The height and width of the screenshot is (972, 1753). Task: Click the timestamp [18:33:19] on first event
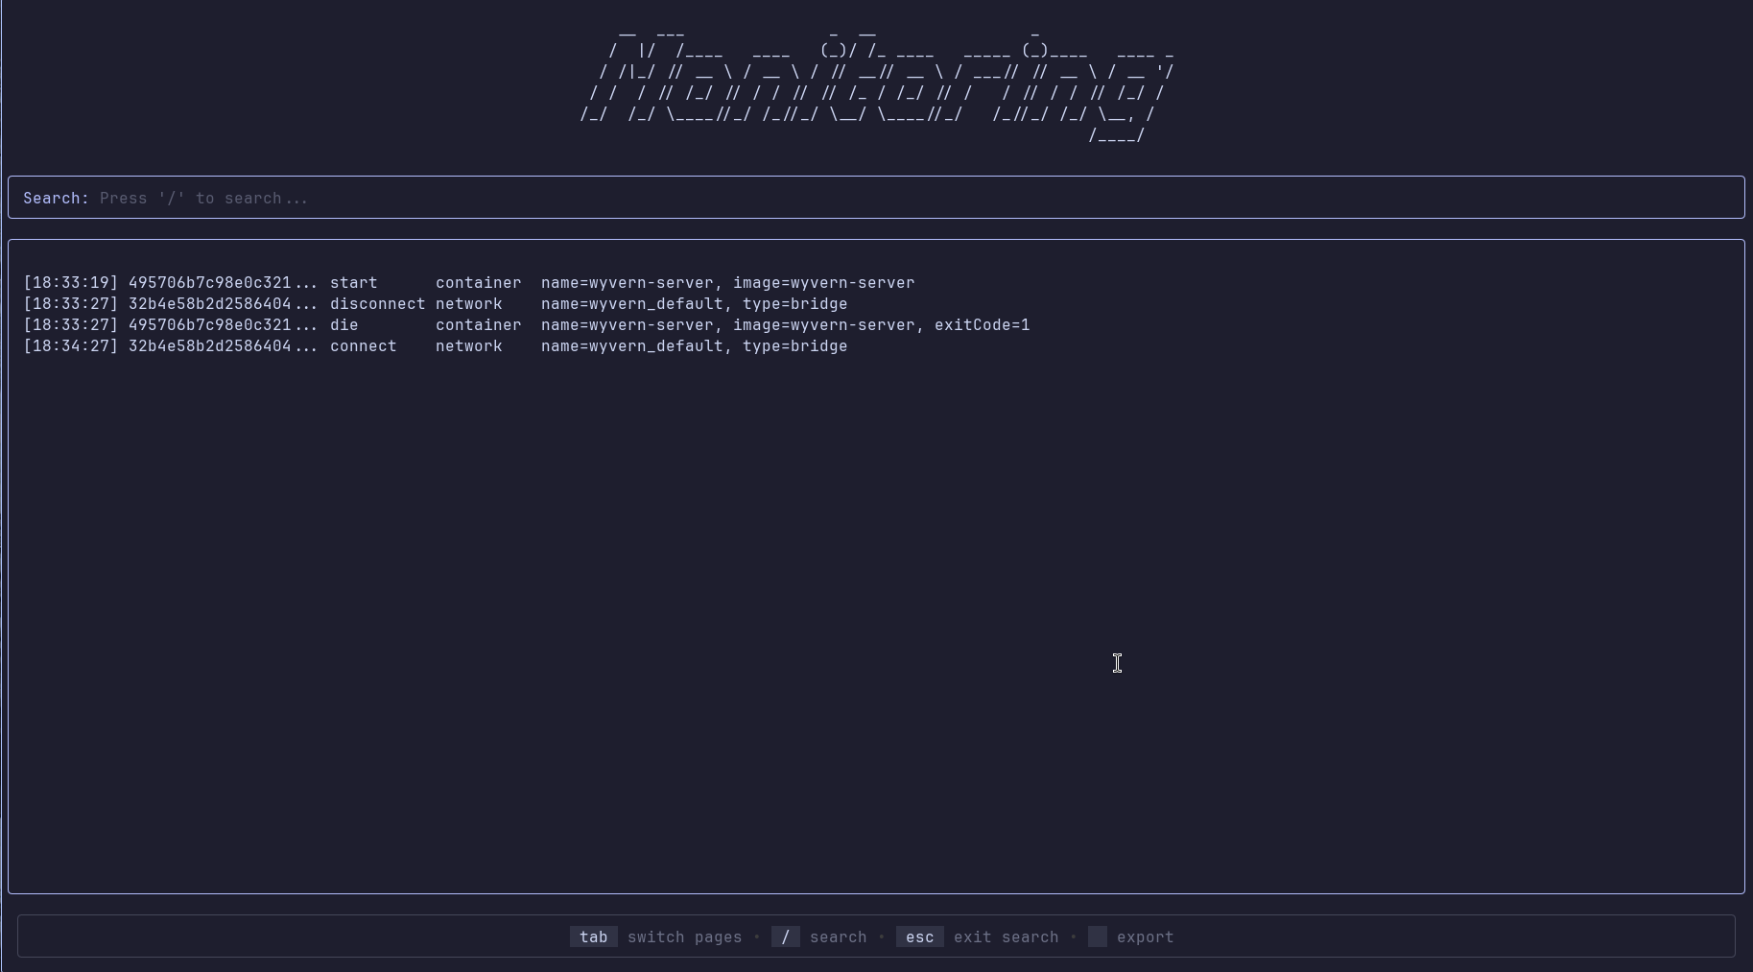pyautogui.click(x=70, y=282)
